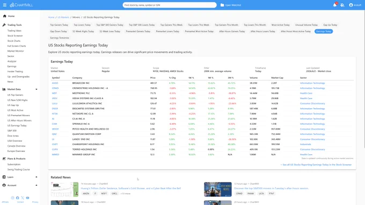This screenshot has height=205, width=365.
Task: Click the page vertical scrollbar
Action: [x=364, y=79]
